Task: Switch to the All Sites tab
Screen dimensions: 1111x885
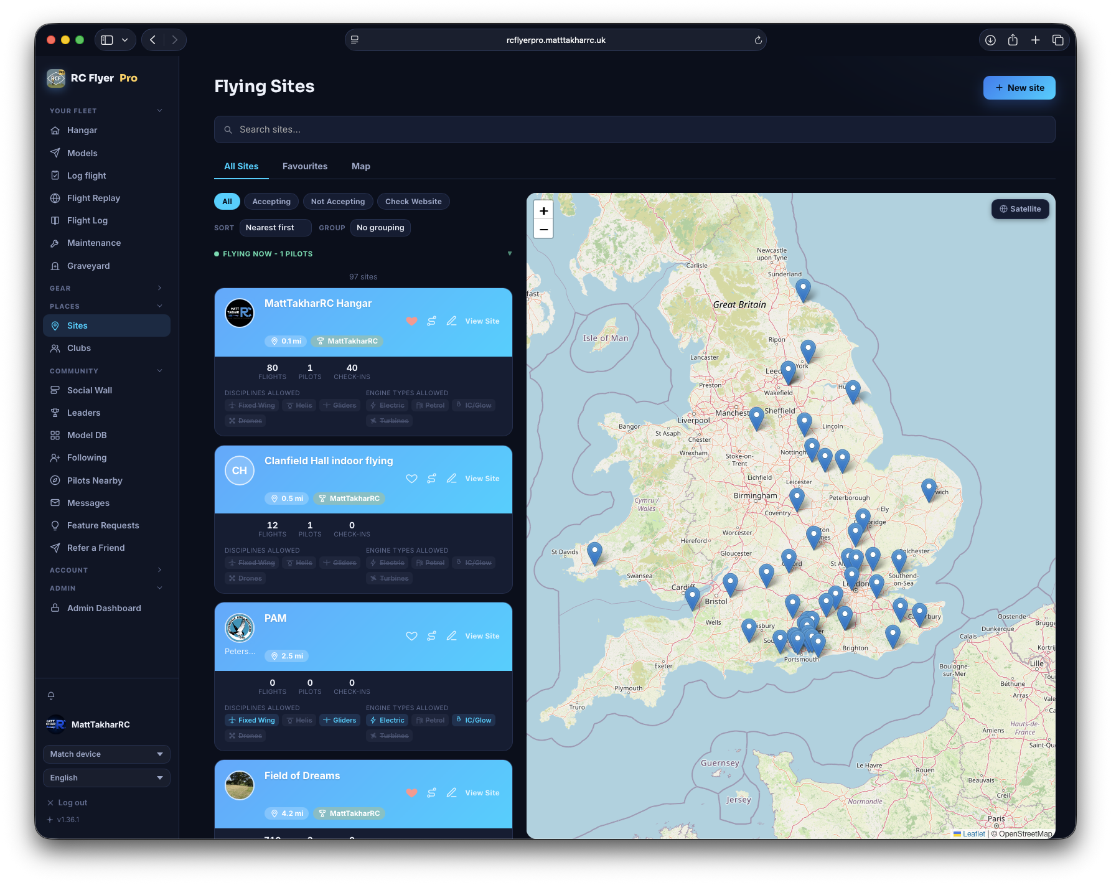Action: (241, 166)
